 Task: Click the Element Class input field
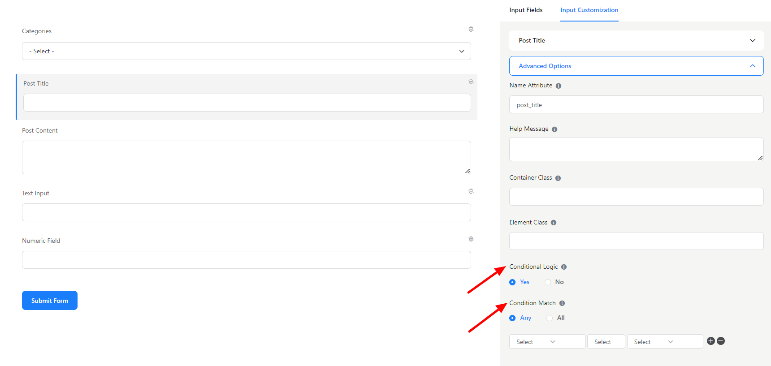pyautogui.click(x=636, y=241)
